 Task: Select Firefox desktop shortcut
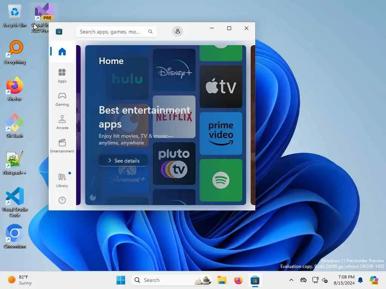coord(15,89)
